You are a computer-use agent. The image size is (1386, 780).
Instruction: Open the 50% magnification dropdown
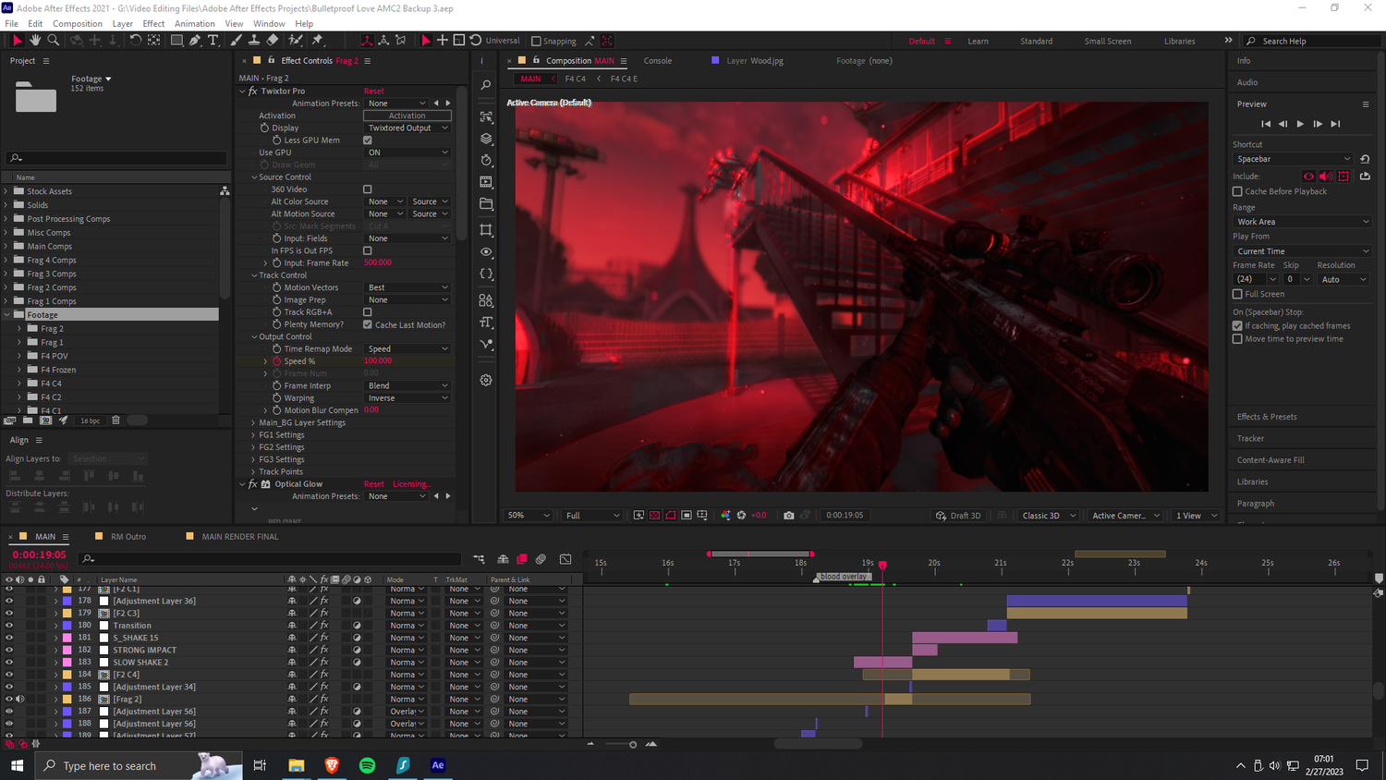coord(527,515)
